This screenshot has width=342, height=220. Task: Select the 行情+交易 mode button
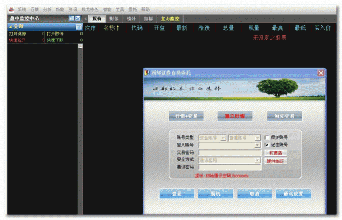tap(186, 116)
